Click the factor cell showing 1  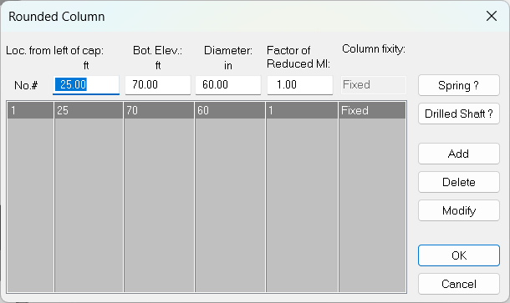302,110
